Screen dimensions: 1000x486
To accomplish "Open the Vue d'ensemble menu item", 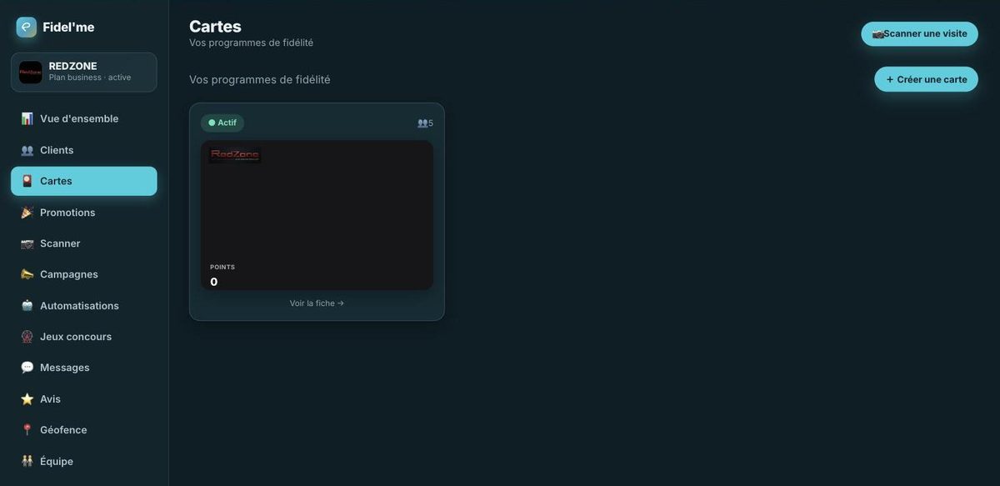I will point(84,118).
